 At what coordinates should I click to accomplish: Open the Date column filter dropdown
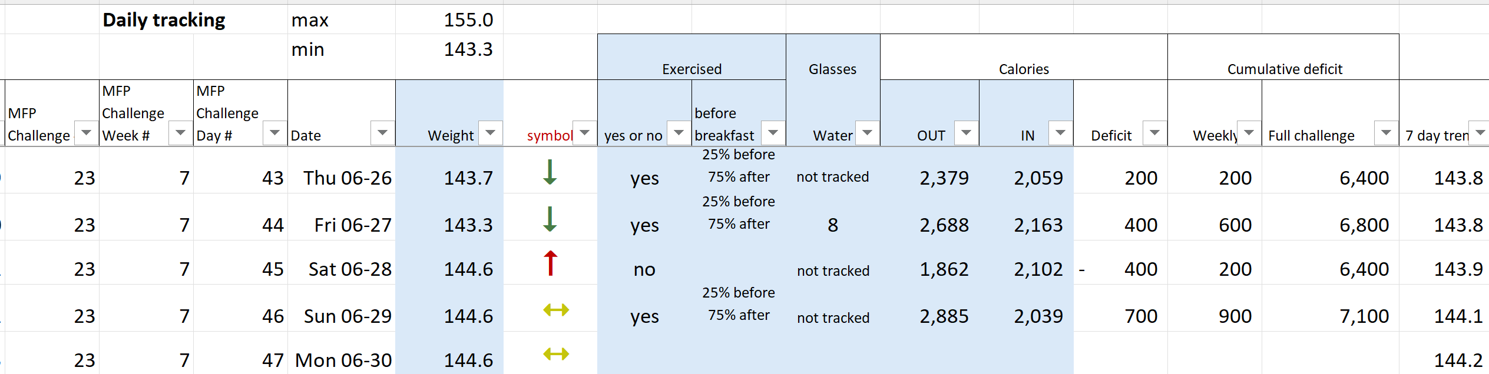click(x=382, y=133)
